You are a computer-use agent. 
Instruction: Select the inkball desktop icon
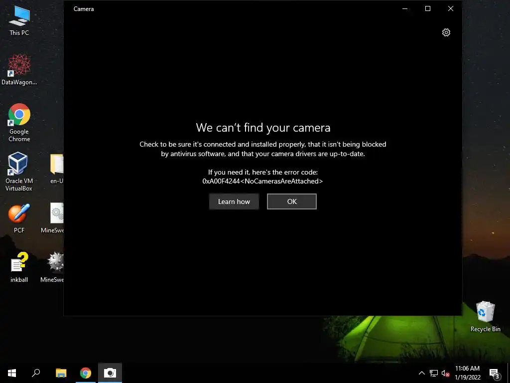[19, 267]
